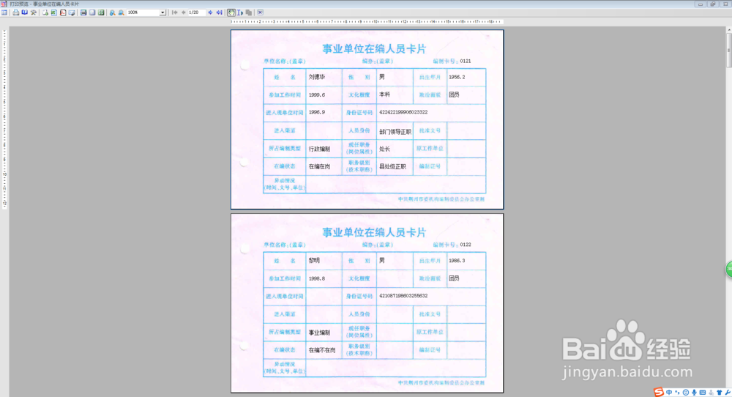Toggle Chinese/English mode in Sogou bar
Image resolution: width=732 pixels, height=397 pixels.
(669, 393)
